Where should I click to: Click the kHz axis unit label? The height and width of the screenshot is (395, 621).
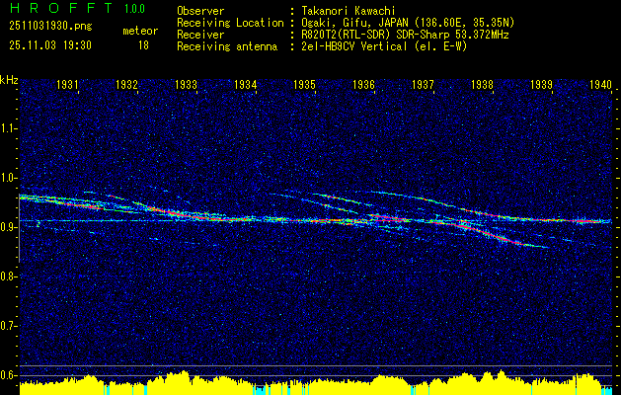click(x=9, y=80)
